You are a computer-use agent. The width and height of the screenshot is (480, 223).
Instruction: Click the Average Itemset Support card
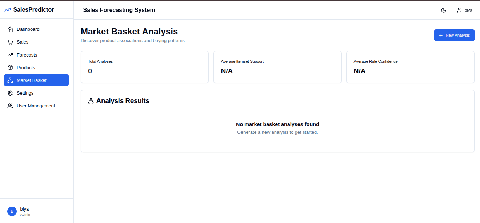click(x=277, y=67)
